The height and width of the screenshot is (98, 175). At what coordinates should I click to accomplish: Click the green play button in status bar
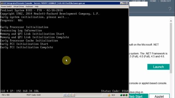70,95
